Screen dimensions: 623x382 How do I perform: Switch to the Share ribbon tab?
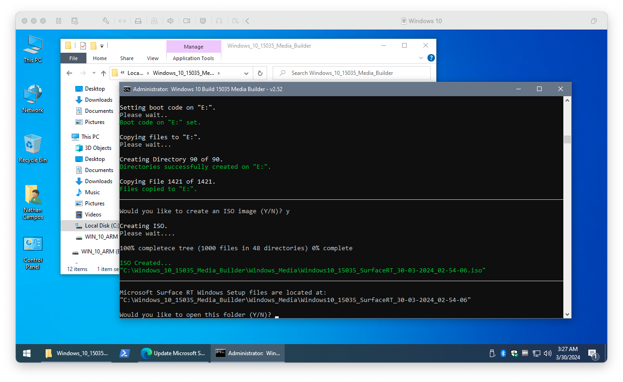(127, 58)
